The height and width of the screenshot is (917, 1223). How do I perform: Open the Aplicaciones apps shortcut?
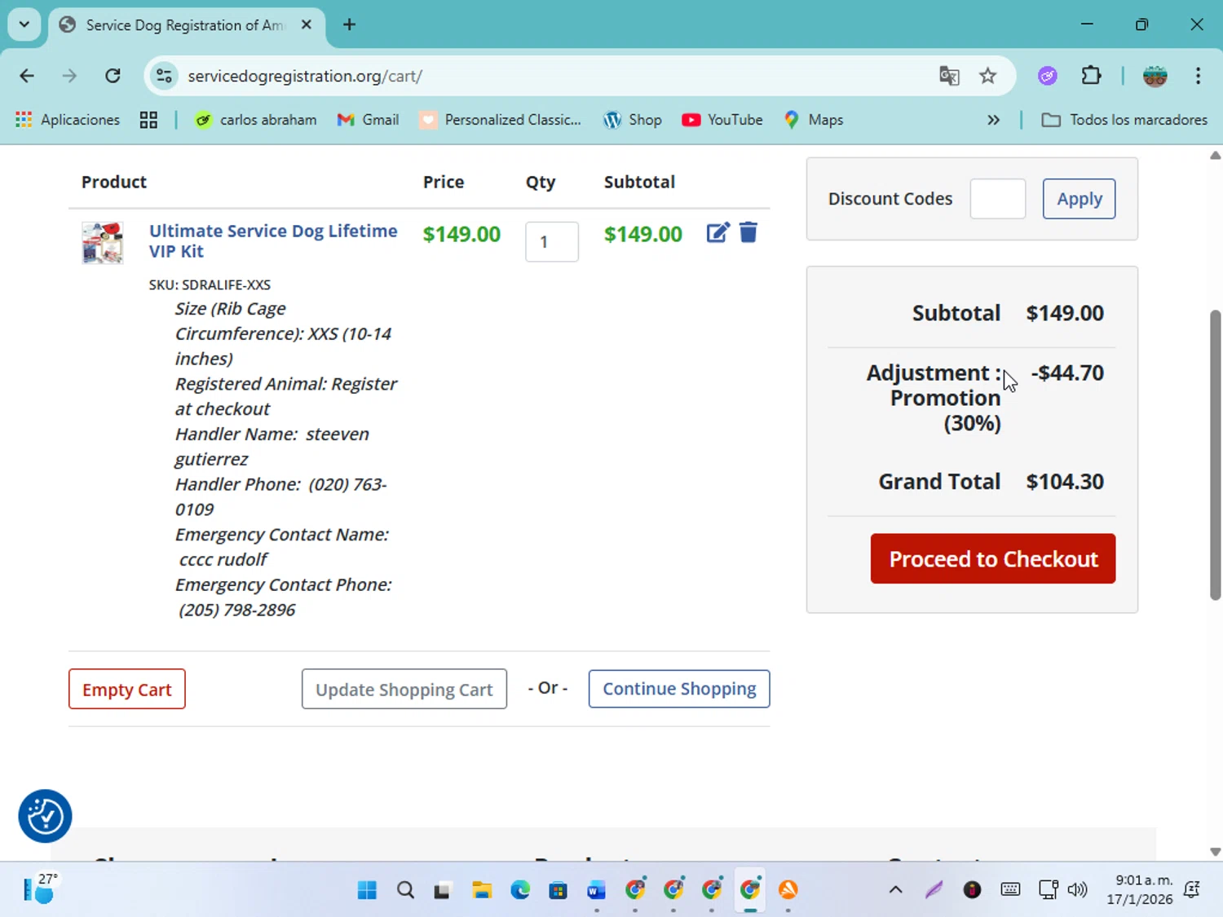(68, 120)
